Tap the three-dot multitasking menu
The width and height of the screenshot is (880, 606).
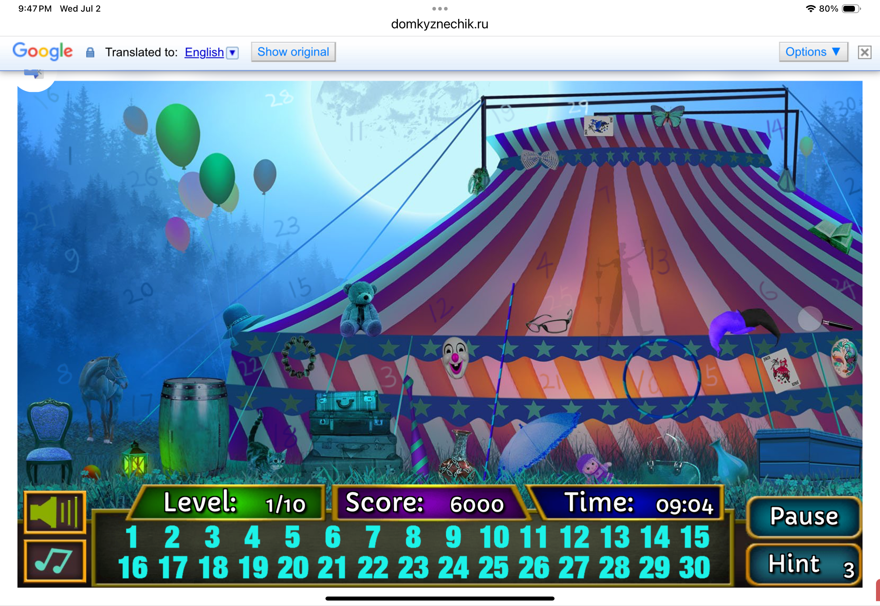point(440,8)
